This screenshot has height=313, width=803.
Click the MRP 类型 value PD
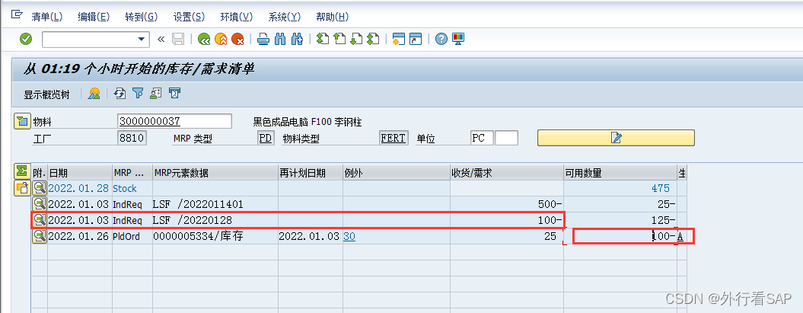[266, 139]
